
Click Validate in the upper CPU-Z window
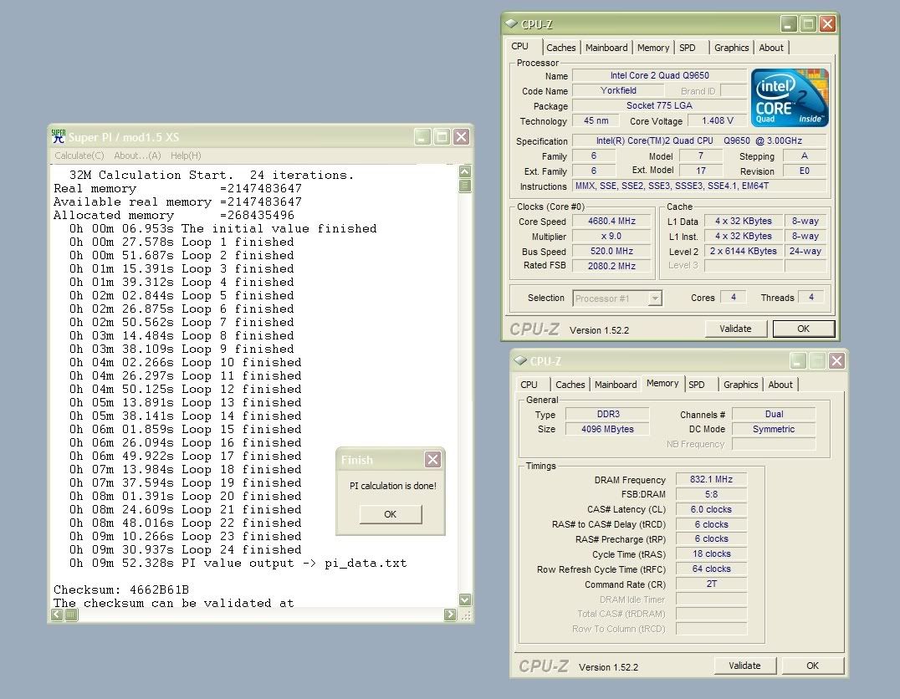point(735,329)
